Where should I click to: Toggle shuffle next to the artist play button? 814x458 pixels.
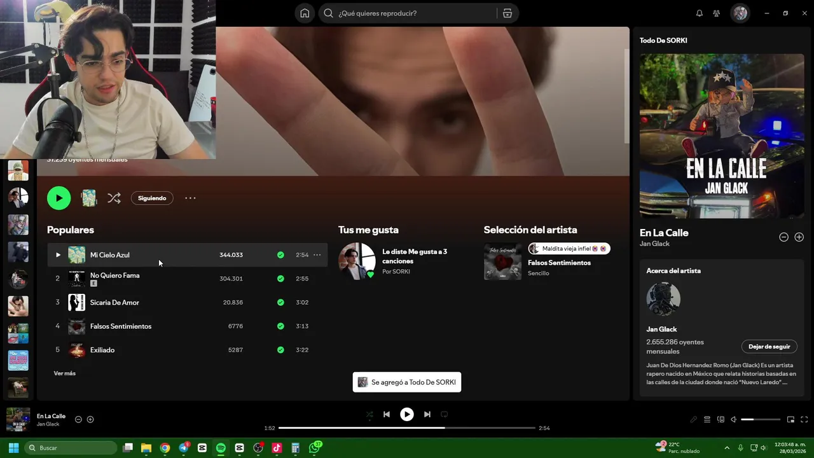tap(114, 198)
